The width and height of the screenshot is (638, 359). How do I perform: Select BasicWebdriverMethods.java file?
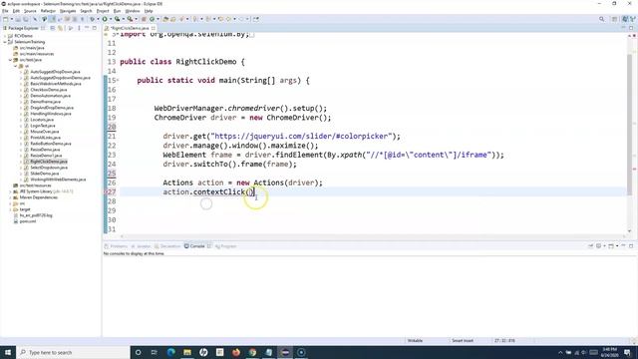[56, 84]
